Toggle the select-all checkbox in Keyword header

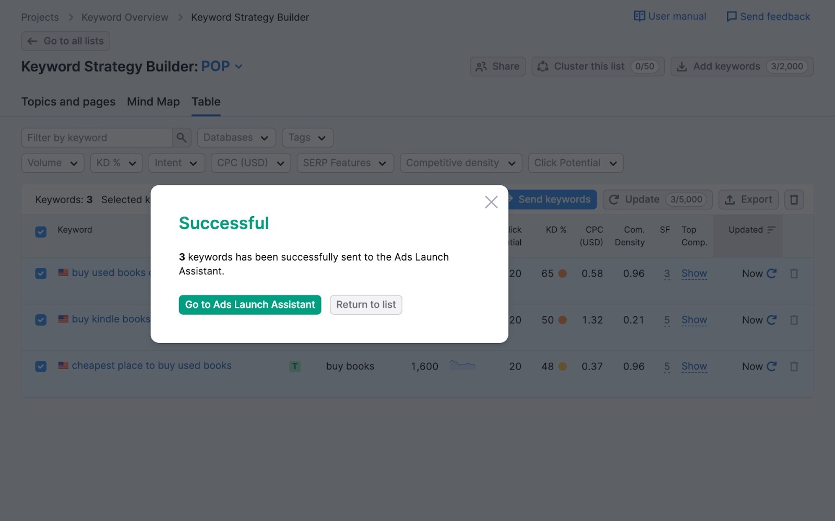point(41,232)
